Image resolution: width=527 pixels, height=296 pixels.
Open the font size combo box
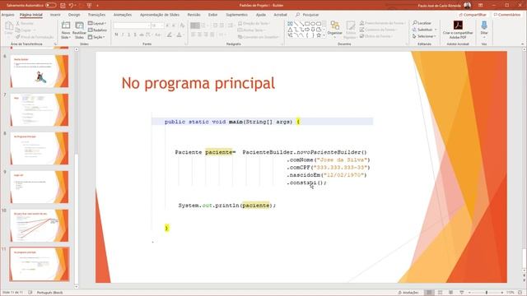tap(157, 25)
